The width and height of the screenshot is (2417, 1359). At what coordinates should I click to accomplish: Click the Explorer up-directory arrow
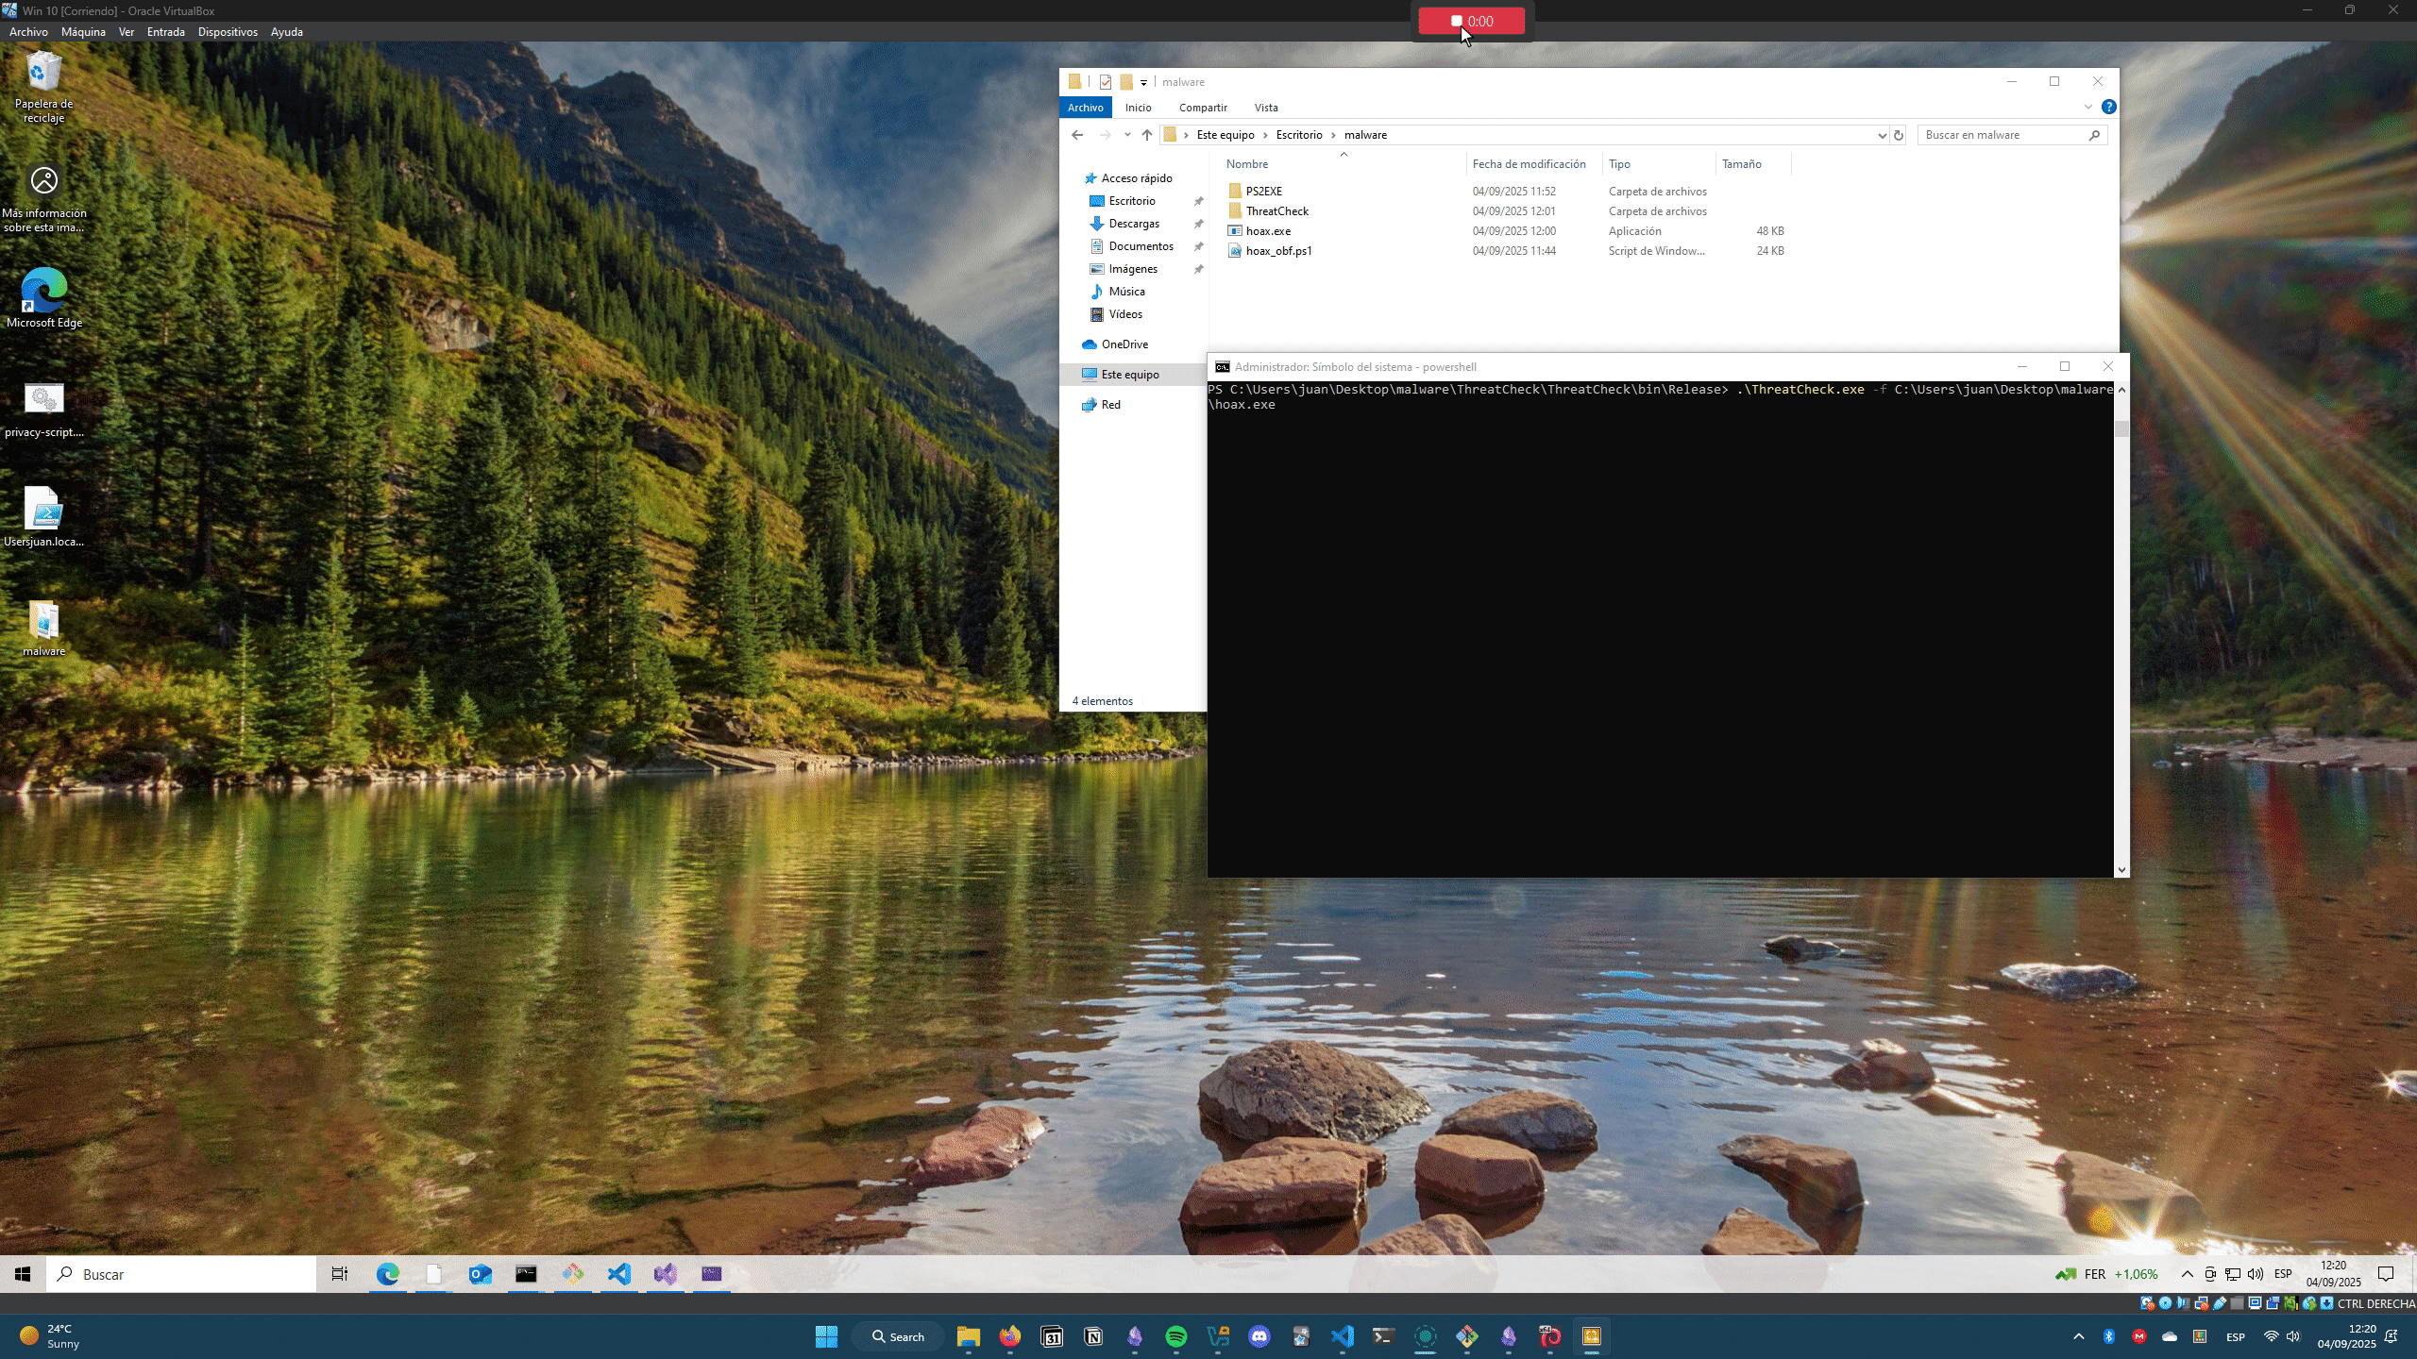tap(1147, 135)
